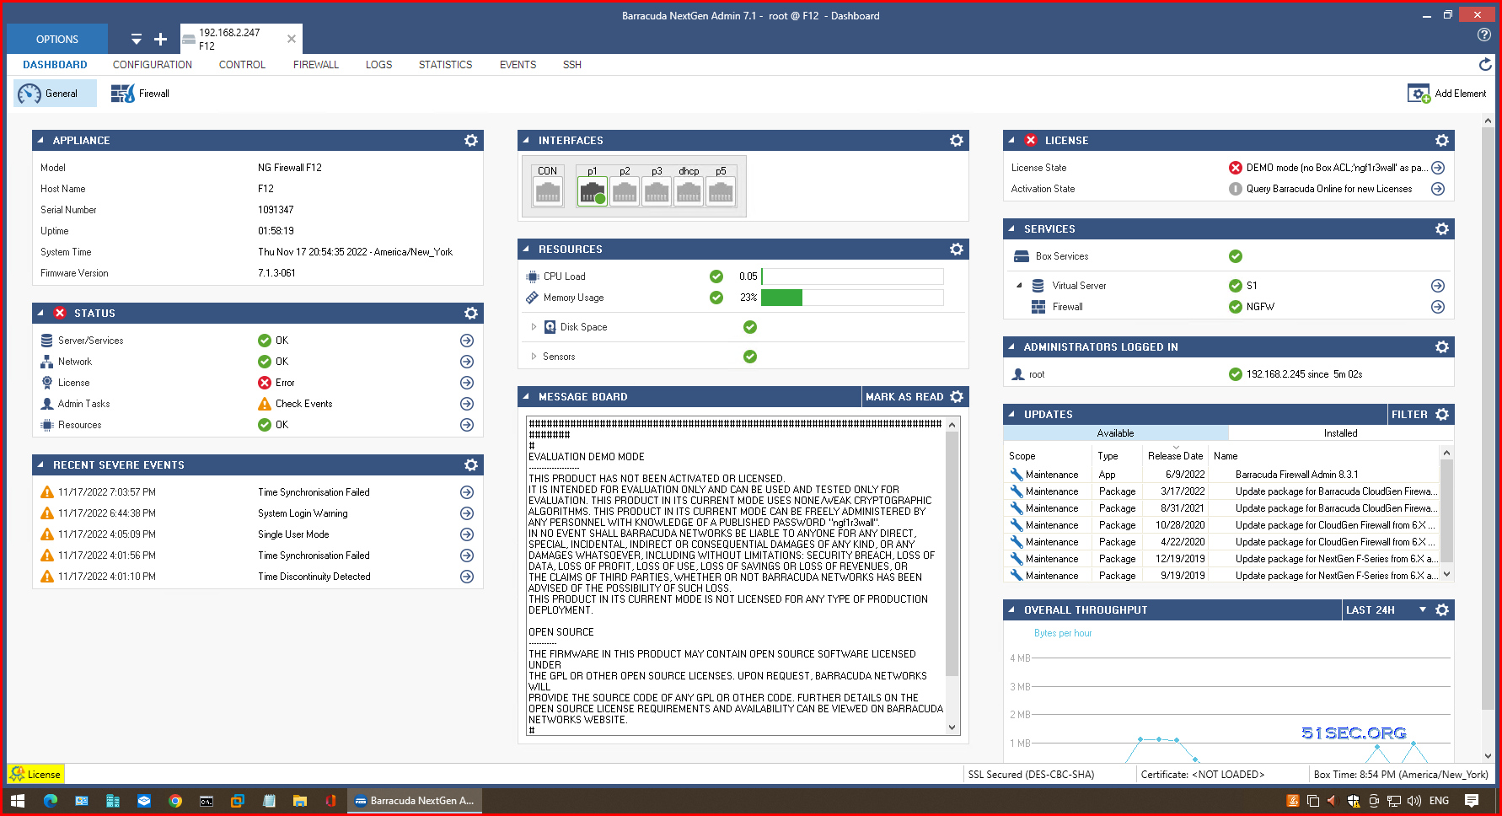Click the CPU Load bar

[852, 276]
